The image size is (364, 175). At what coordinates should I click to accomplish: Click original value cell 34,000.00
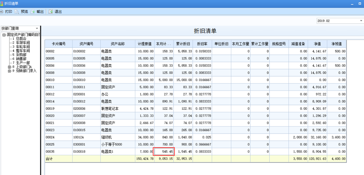(145, 137)
